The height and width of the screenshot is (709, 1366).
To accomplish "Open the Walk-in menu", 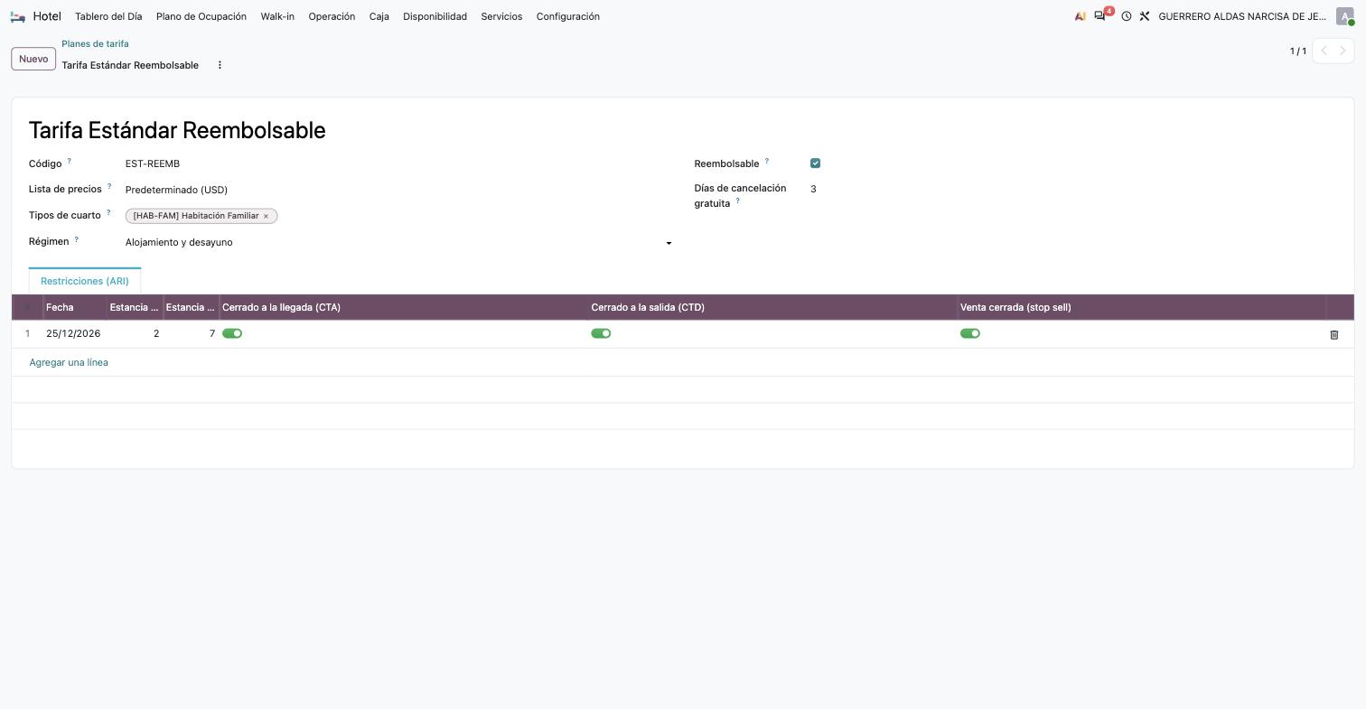I will tap(277, 16).
